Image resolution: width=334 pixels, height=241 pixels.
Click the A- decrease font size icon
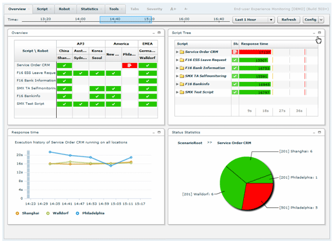click(186, 9)
